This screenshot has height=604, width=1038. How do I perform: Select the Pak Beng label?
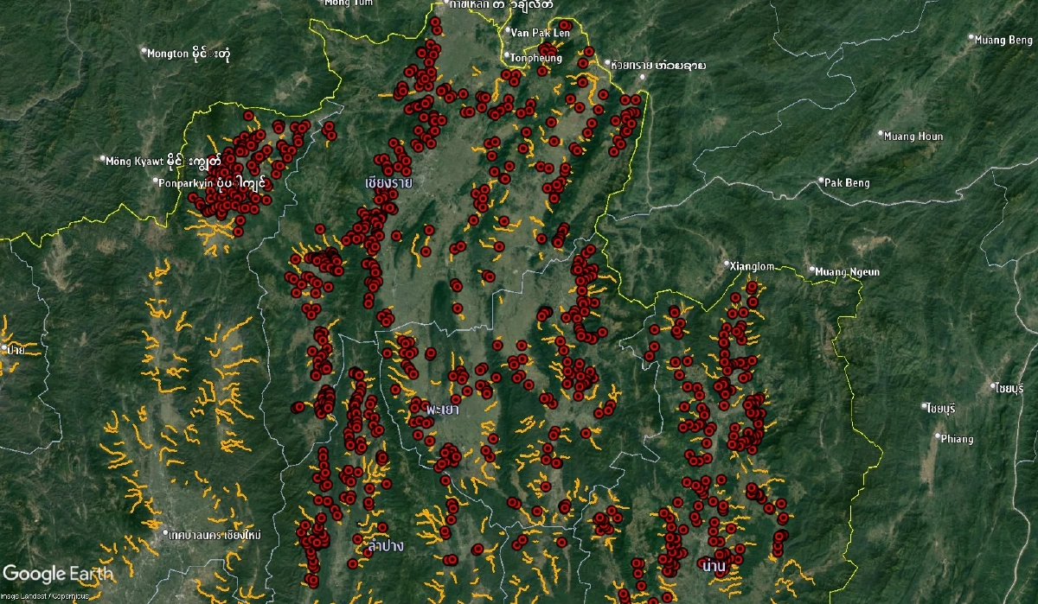point(848,183)
